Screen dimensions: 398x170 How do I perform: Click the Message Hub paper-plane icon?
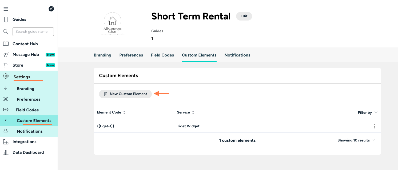coord(6,55)
